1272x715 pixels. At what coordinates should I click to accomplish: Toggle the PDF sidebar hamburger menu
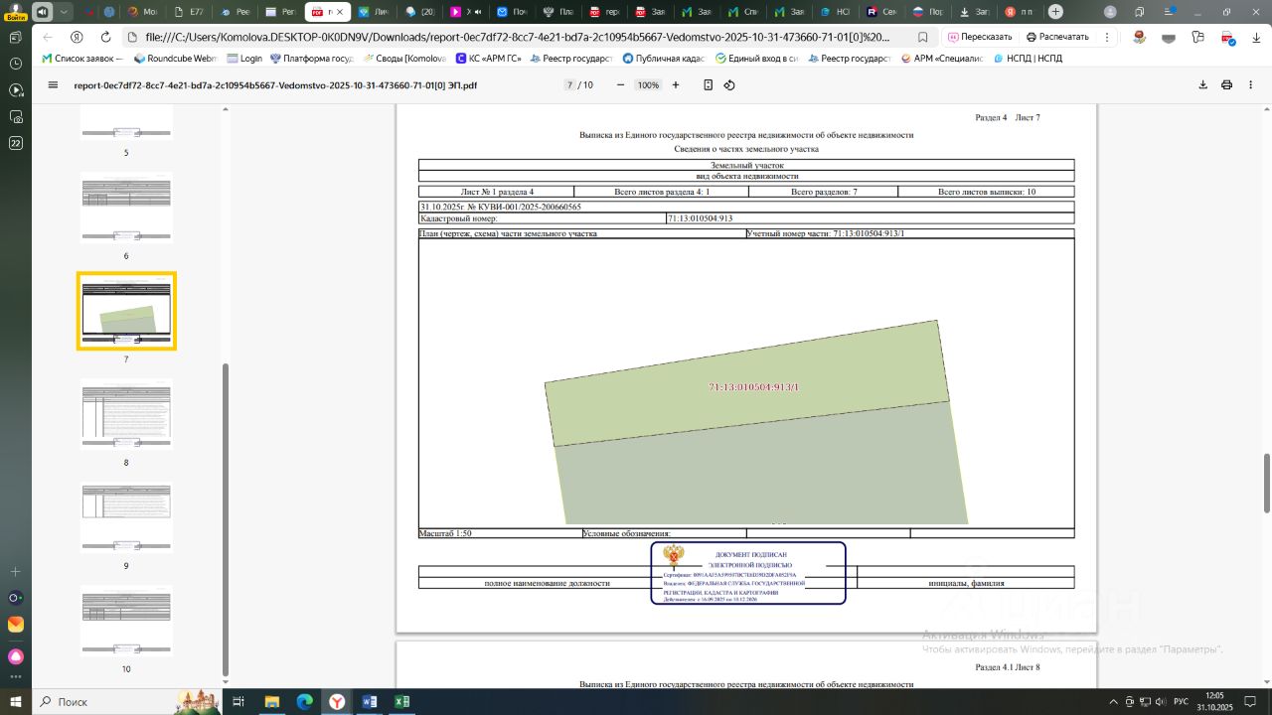click(x=53, y=85)
